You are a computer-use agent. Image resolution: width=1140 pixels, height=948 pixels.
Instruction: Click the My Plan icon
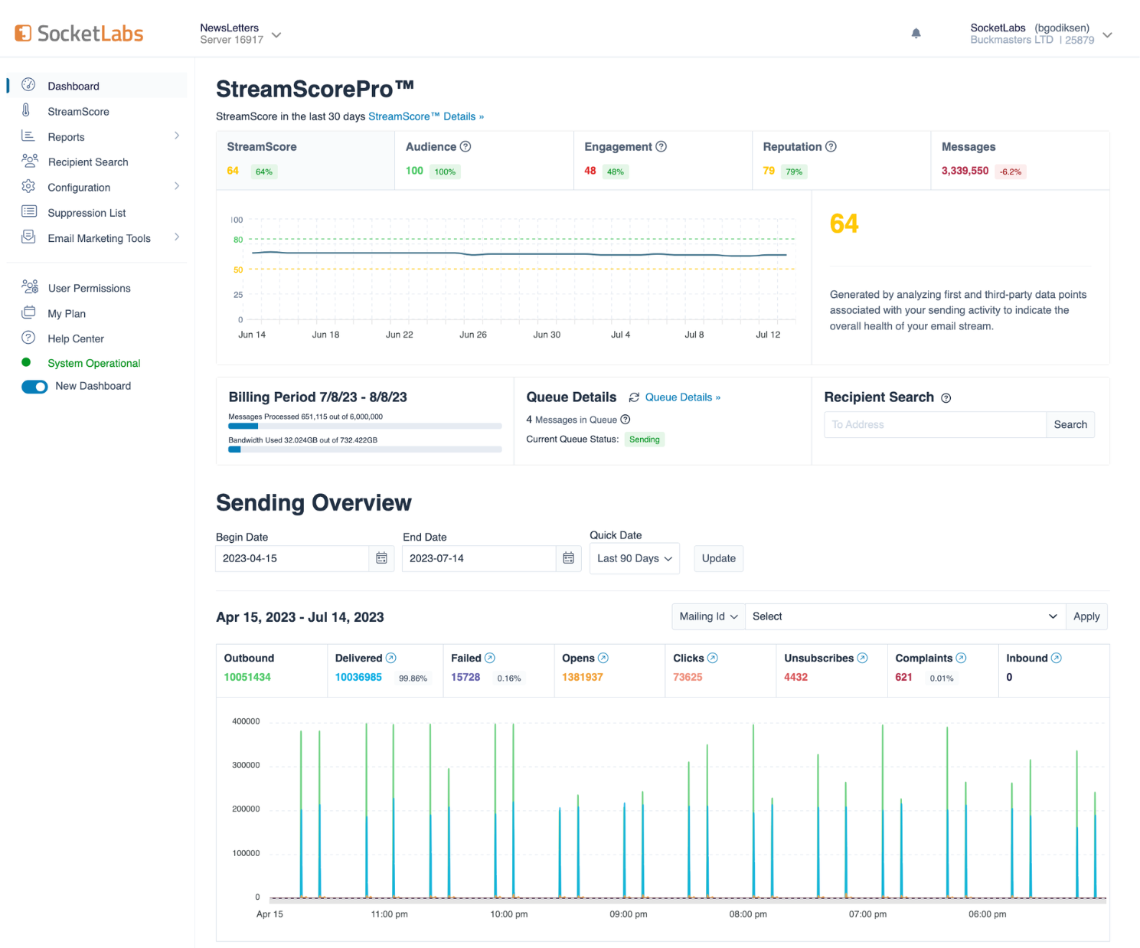tap(28, 312)
